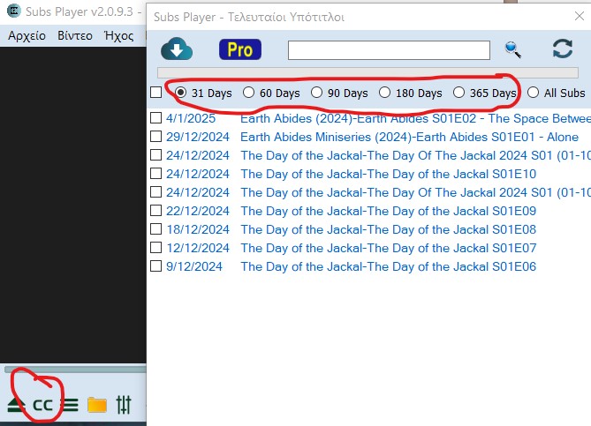Refresh the recent subtitles list
The height and width of the screenshot is (426, 591).
click(563, 49)
